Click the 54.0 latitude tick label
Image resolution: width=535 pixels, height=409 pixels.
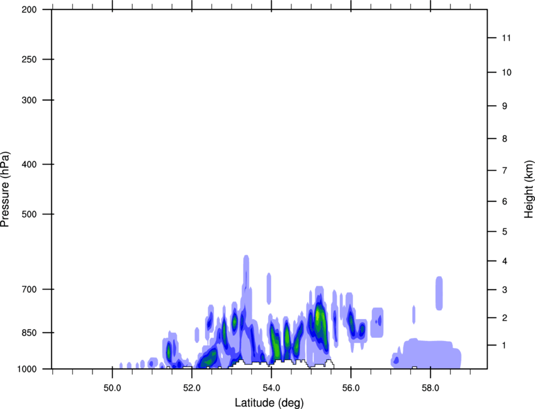click(271, 388)
